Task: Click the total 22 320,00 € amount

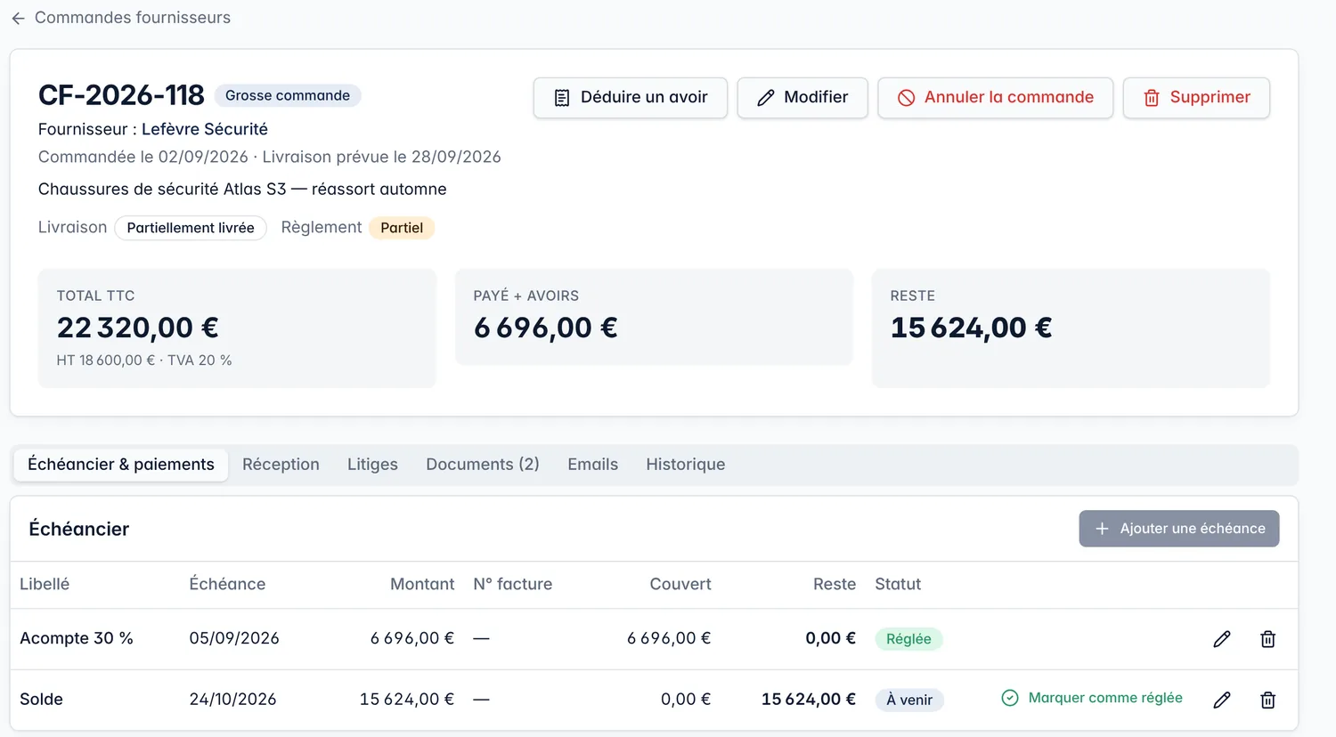Action: 138,328
